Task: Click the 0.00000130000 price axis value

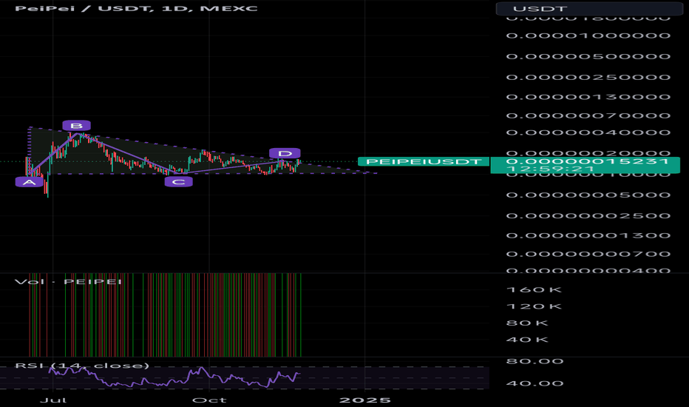Action: 588,97
